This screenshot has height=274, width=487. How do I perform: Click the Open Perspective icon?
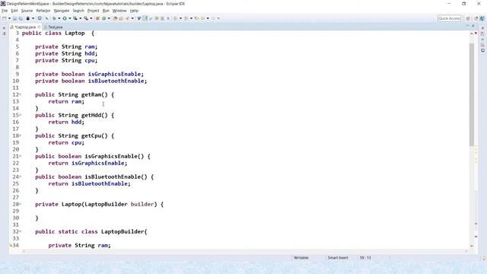(468, 18)
